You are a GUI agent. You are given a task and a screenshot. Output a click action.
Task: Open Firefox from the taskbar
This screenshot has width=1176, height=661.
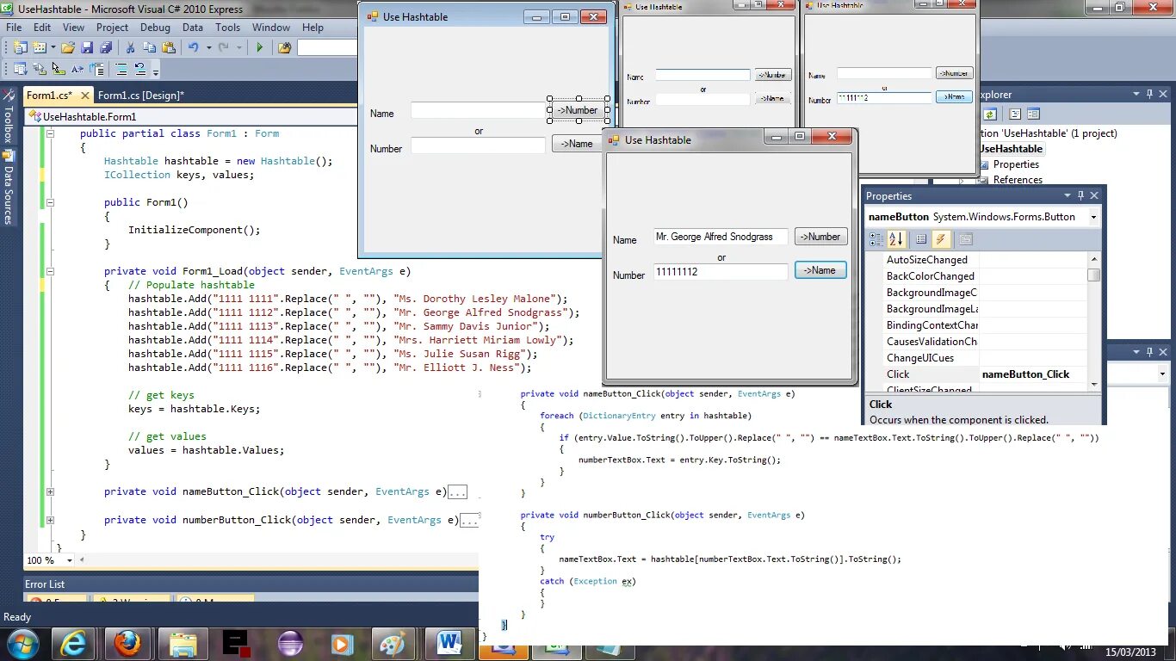click(127, 643)
